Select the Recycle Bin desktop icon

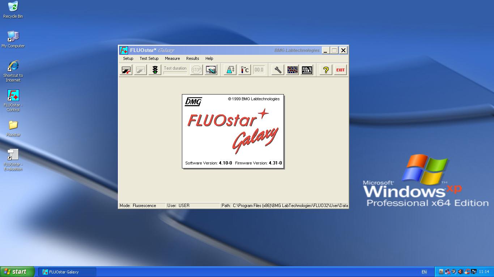[x=13, y=9]
